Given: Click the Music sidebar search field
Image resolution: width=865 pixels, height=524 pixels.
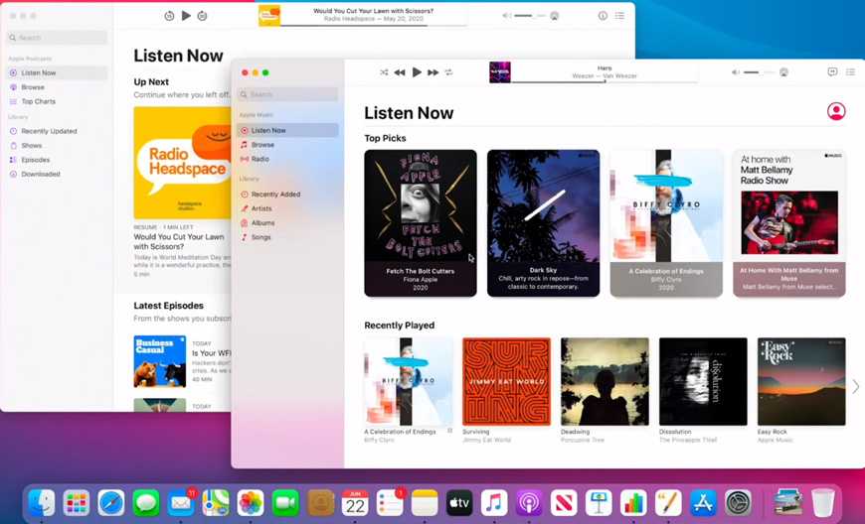Looking at the screenshot, I should (288, 95).
